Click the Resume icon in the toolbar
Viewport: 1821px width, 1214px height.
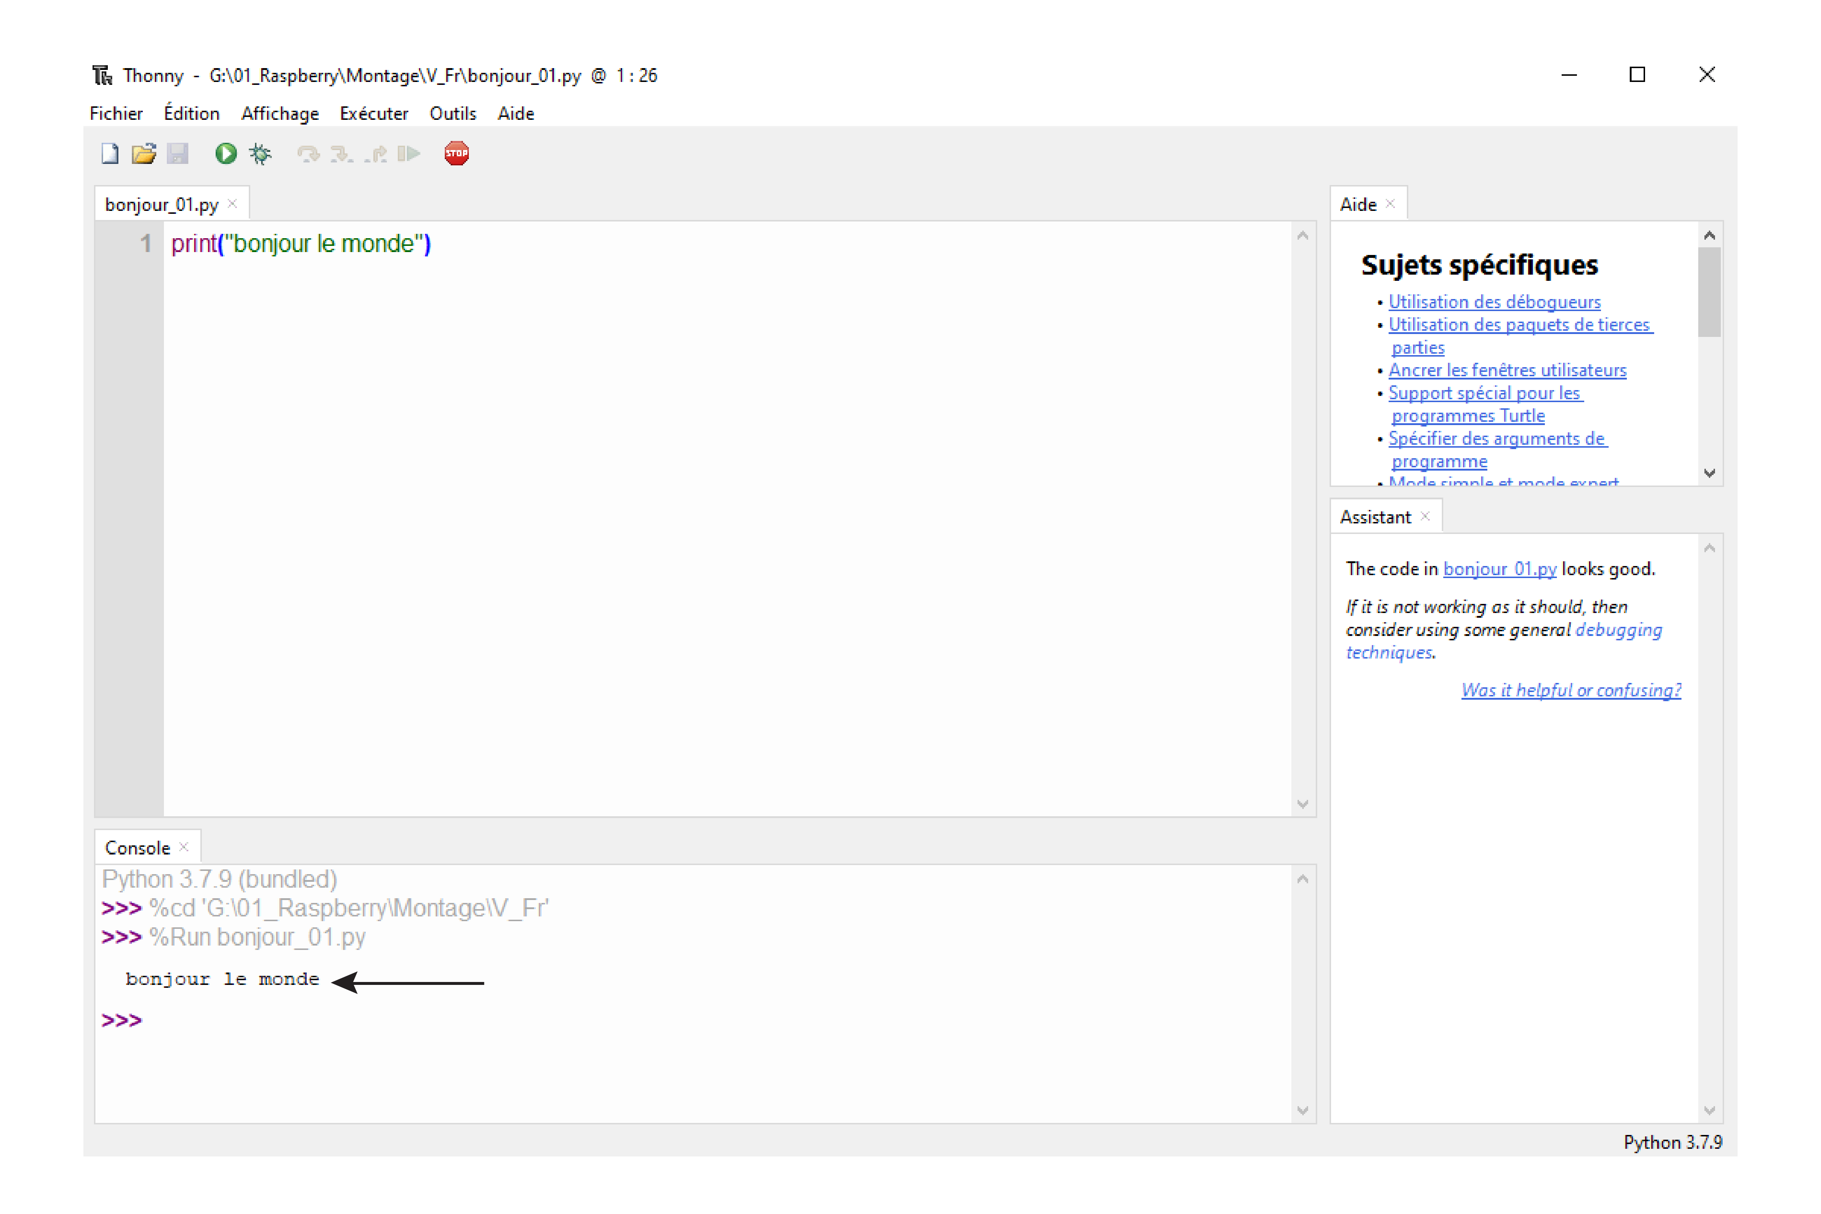click(x=409, y=153)
